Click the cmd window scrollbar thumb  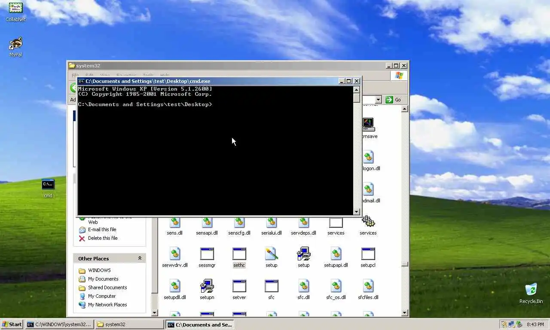coord(356,98)
